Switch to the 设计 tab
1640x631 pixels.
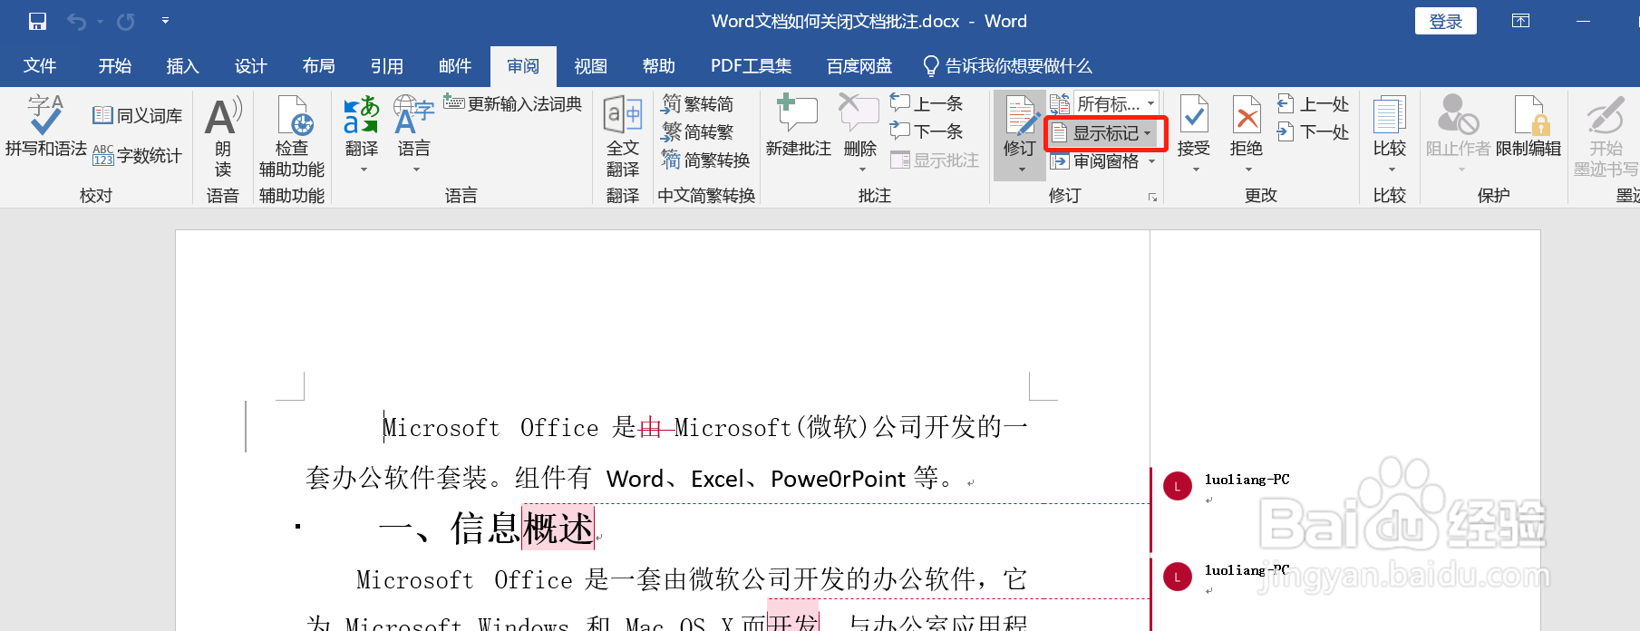click(251, 66)
